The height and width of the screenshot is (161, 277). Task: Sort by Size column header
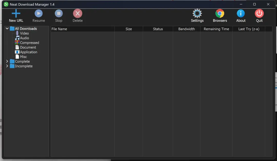[128, 29]
